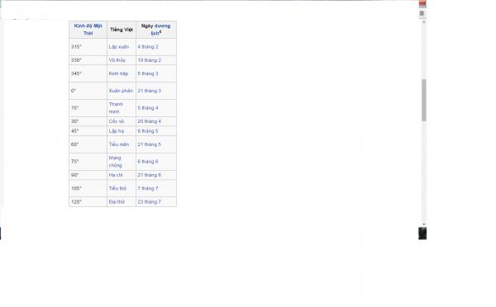Open the "Lập xuân" link
This screenshot has width=496, height=307.
[x=118, y=47]
